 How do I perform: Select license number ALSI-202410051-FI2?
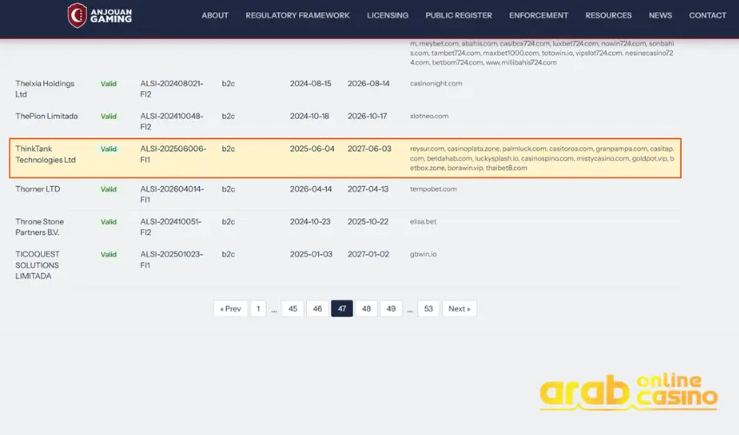click(x=170, y=227)
